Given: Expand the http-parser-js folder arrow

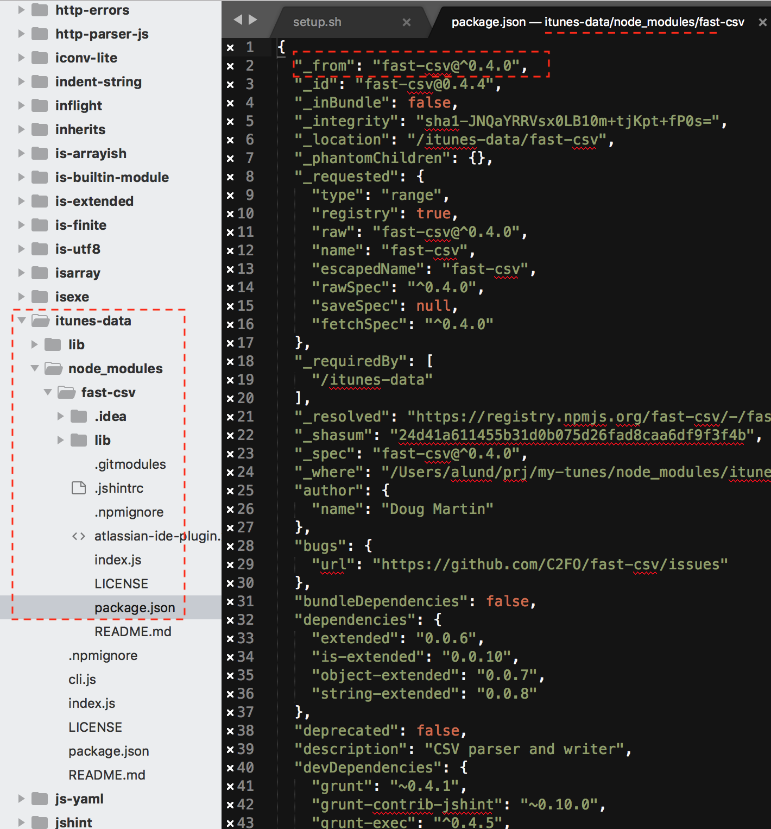Looking at the screenshot, I should coord(21,34).
